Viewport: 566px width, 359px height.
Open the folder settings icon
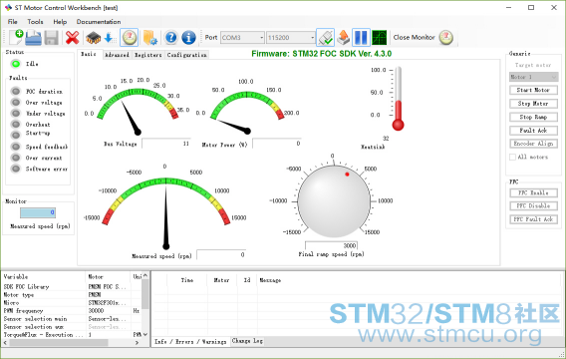[149, 38]
